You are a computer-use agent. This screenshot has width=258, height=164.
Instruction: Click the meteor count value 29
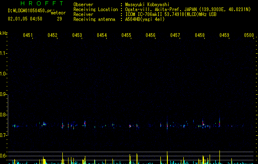[x=59, y=19]
